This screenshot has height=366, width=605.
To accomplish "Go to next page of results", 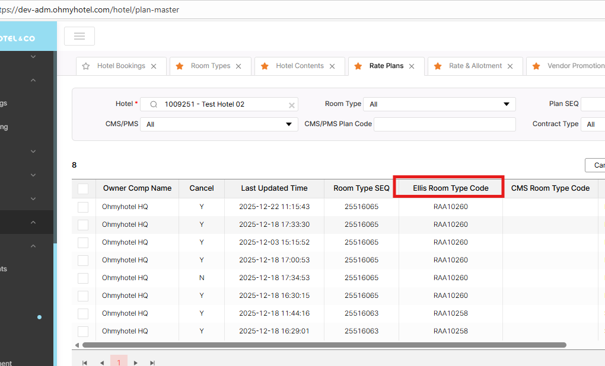I will [x=136, y=362].
